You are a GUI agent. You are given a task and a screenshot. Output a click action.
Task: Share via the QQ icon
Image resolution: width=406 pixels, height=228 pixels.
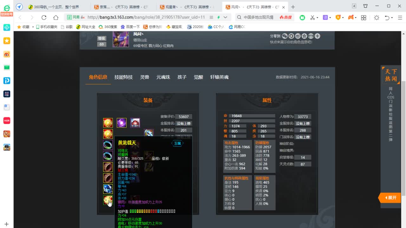[291, 36]
